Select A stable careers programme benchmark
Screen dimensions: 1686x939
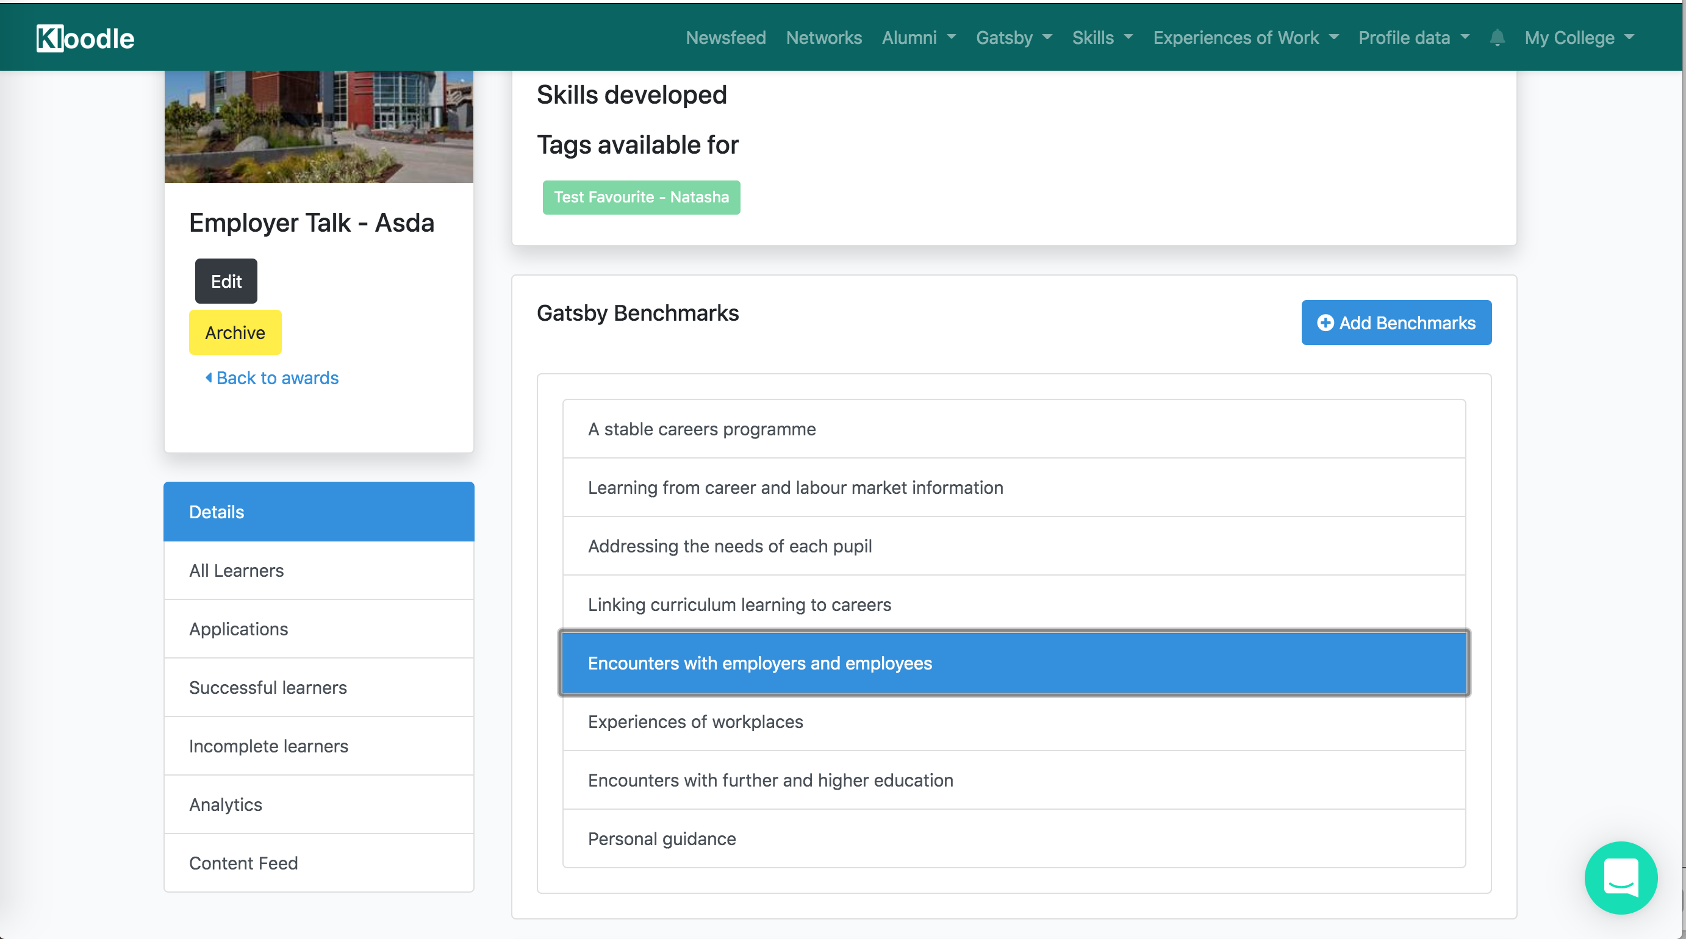click(1013, 429)
